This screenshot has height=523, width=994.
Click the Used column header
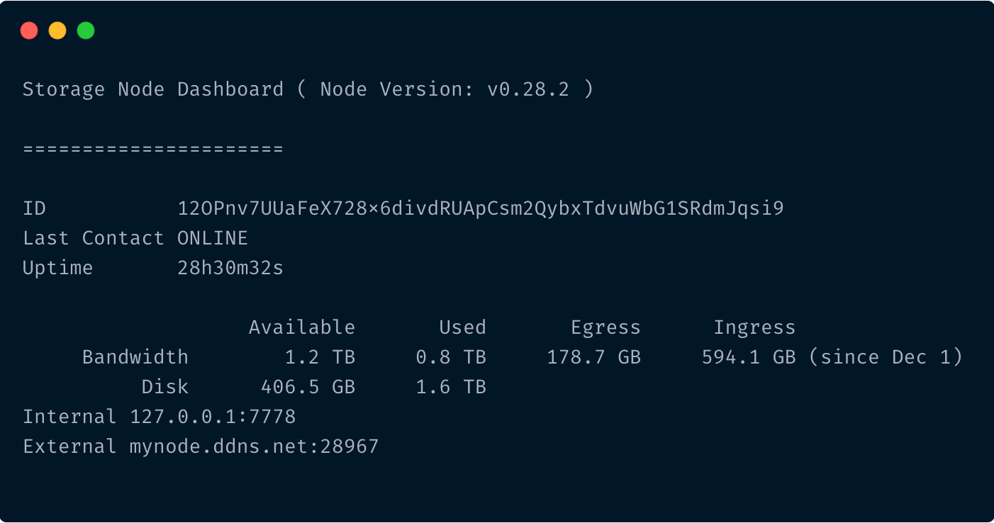point(462,327)
